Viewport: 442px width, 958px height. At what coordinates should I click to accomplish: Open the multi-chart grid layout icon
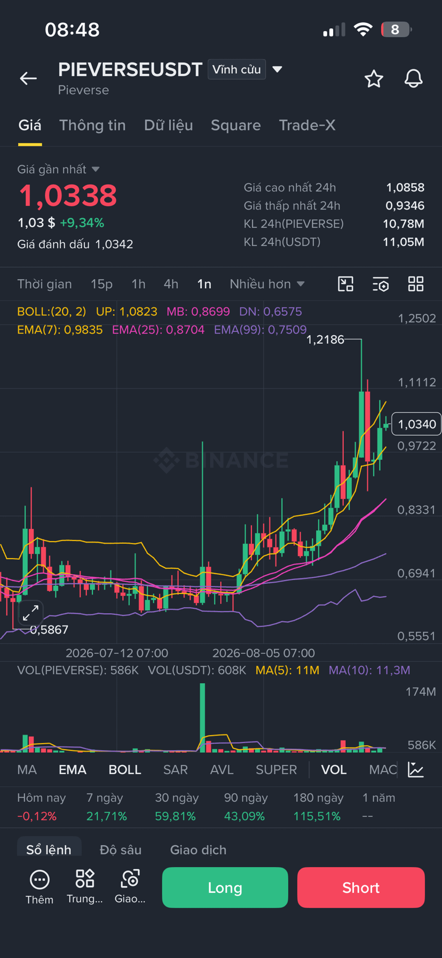[416, 284]
